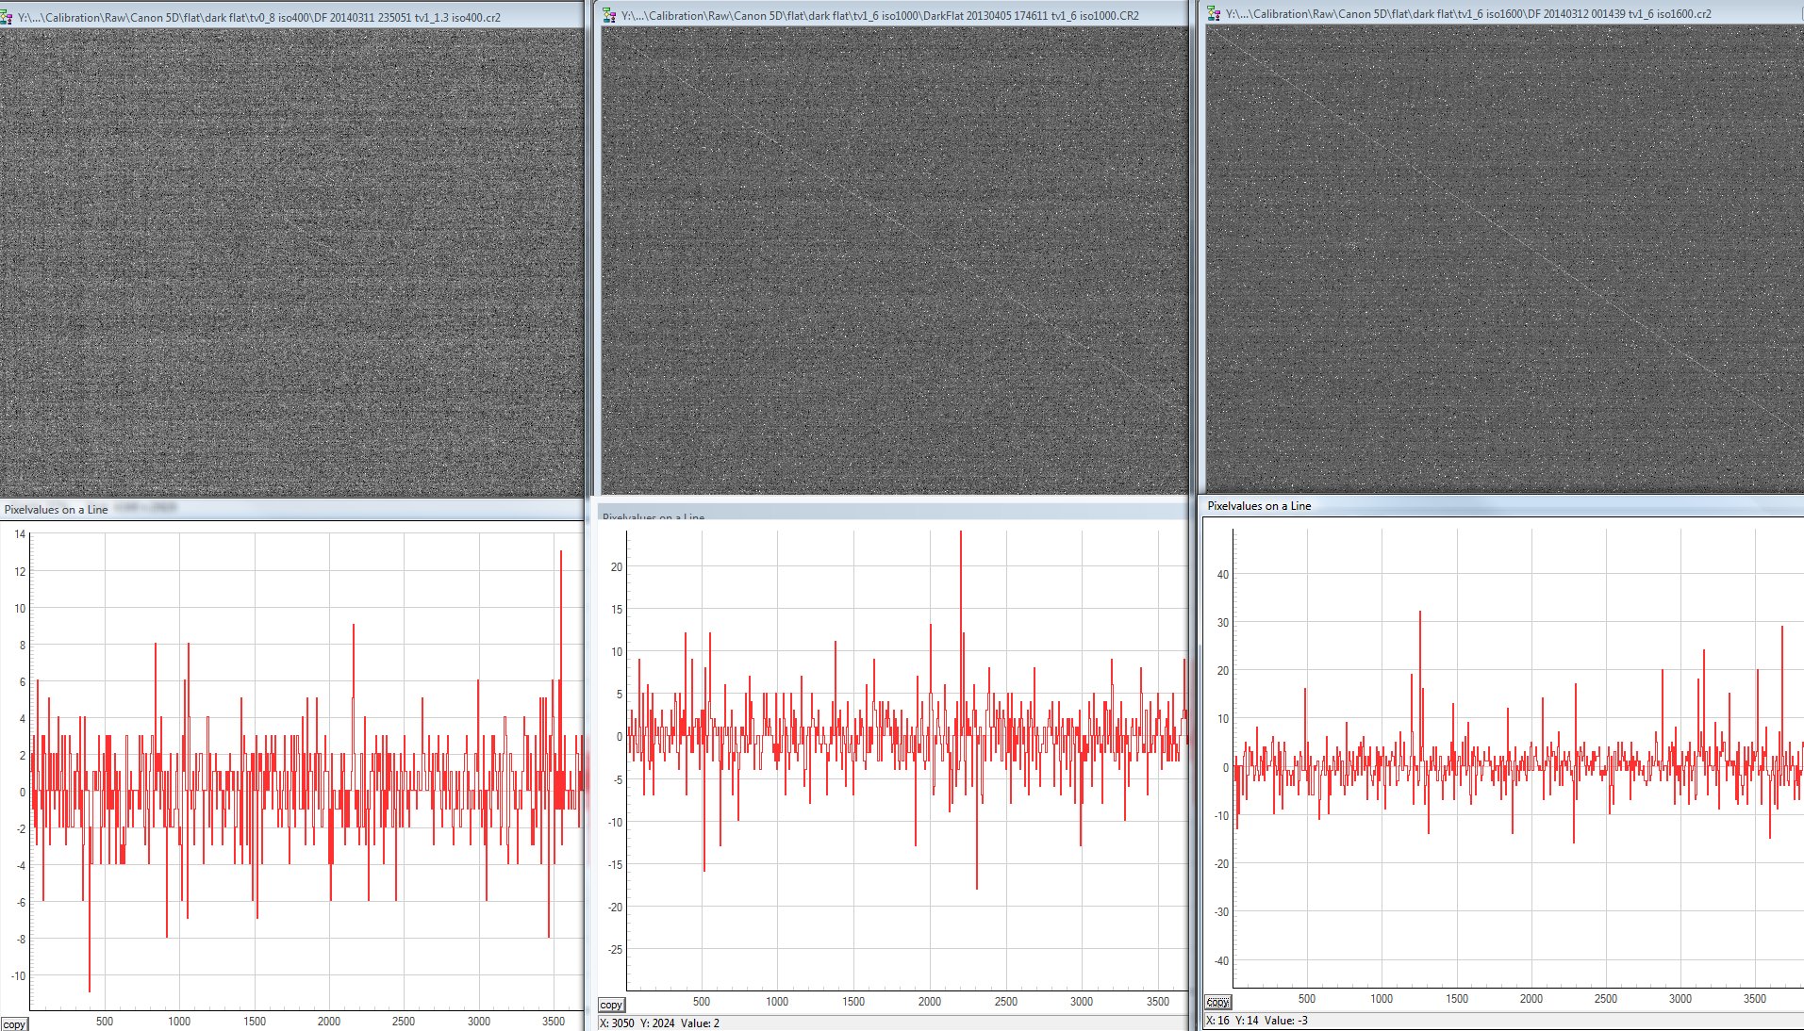
Task: Click the iso1600 window title bar icon
Action: (x=1214, y=14)
